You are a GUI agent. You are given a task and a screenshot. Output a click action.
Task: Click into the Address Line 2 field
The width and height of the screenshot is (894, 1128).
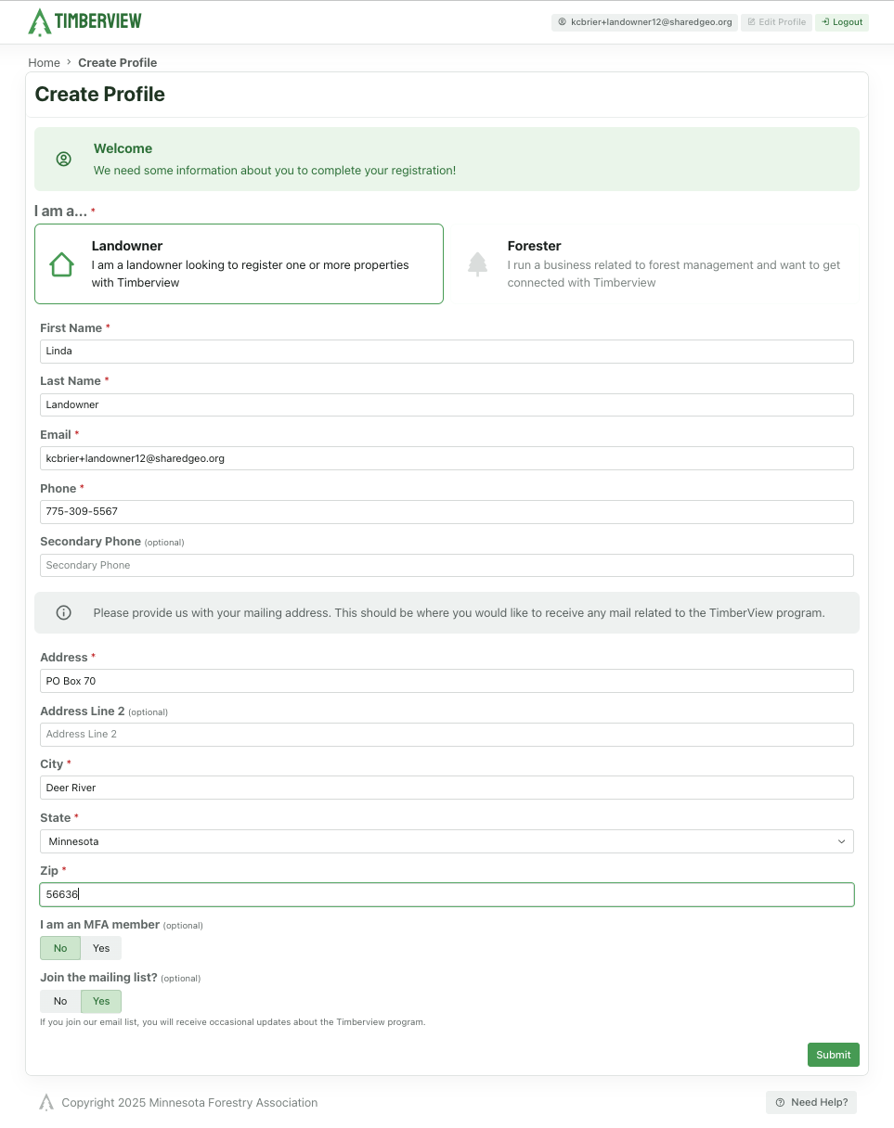(x=447, y=734)
